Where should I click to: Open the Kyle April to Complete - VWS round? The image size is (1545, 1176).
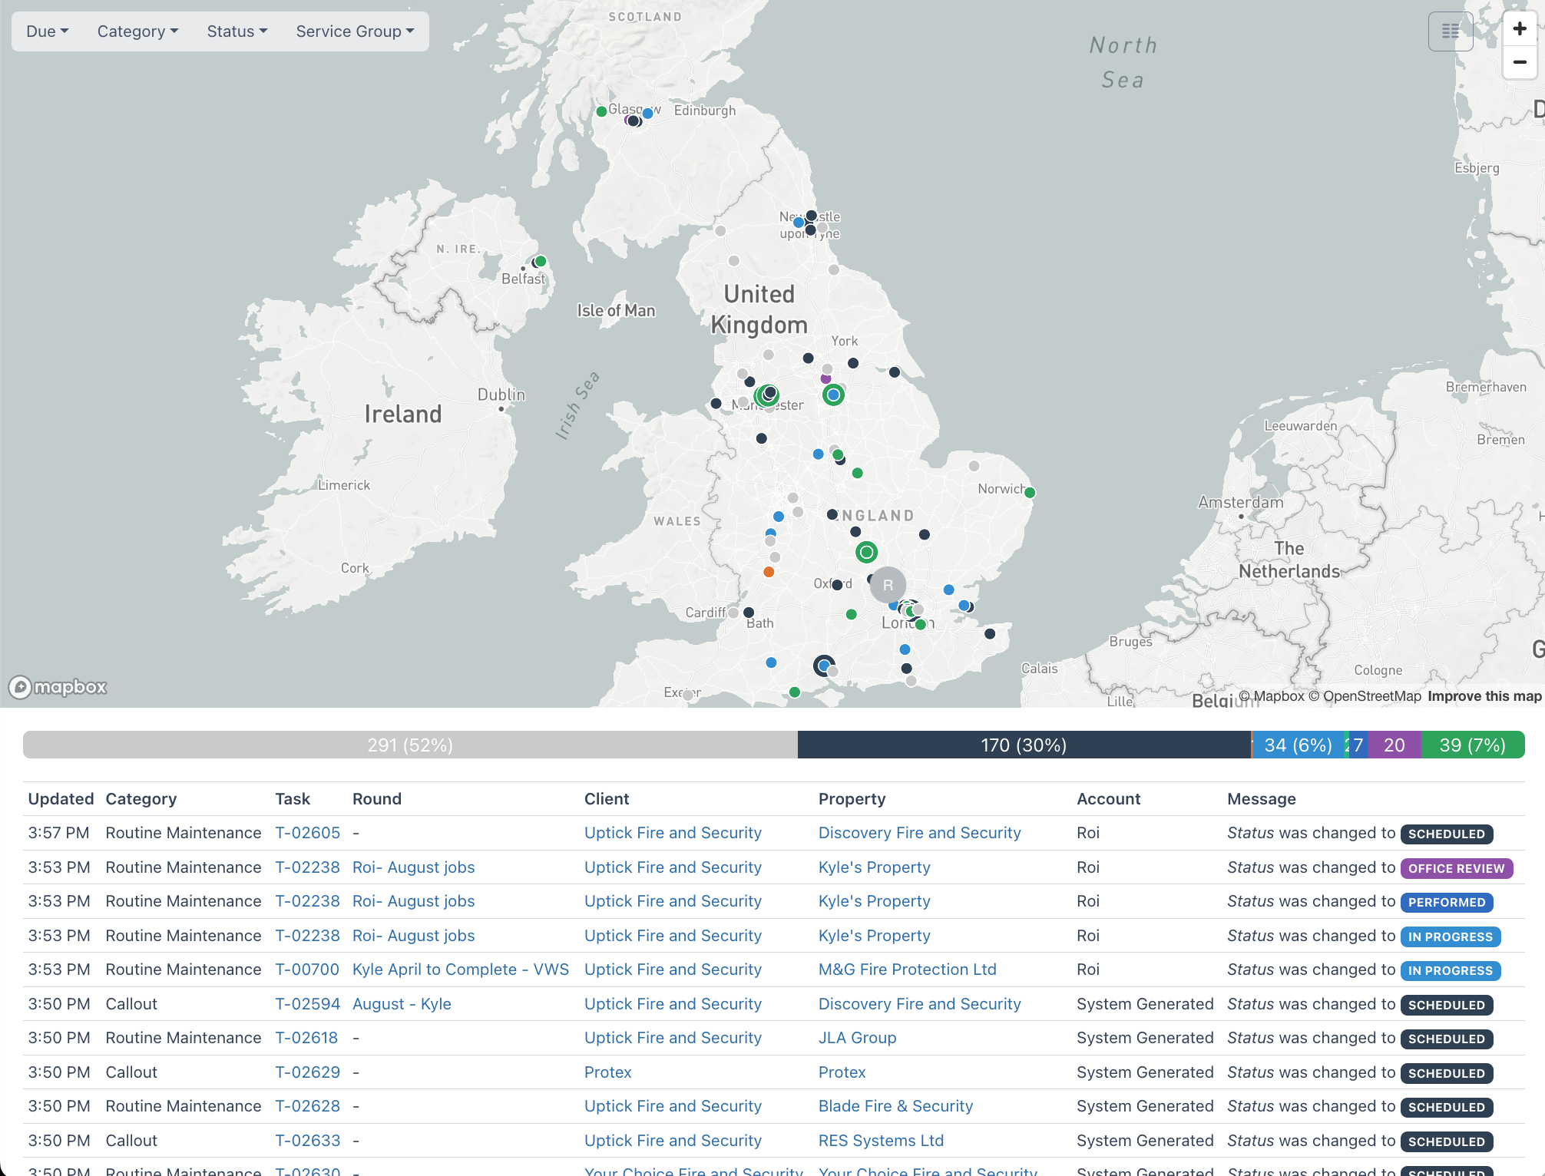(461, 970)
